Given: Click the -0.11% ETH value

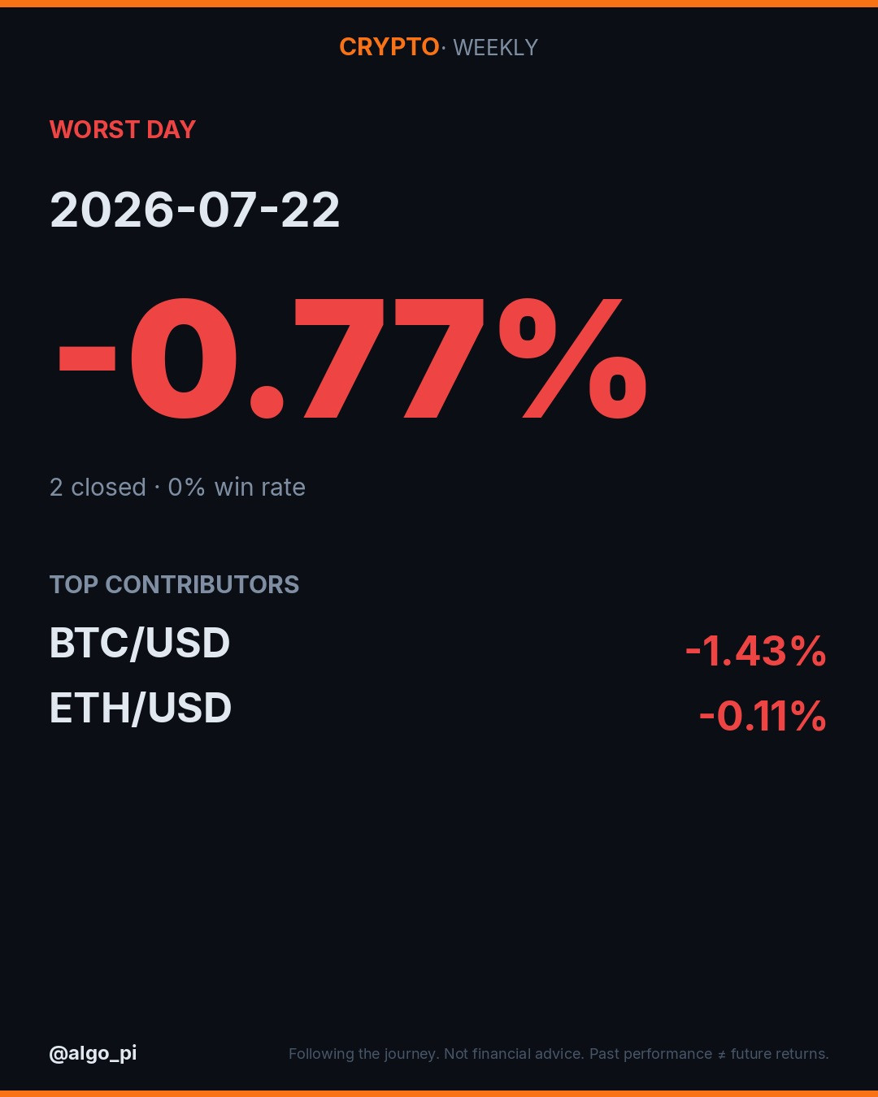Looking at the screenshot, I should pos(763,716).
